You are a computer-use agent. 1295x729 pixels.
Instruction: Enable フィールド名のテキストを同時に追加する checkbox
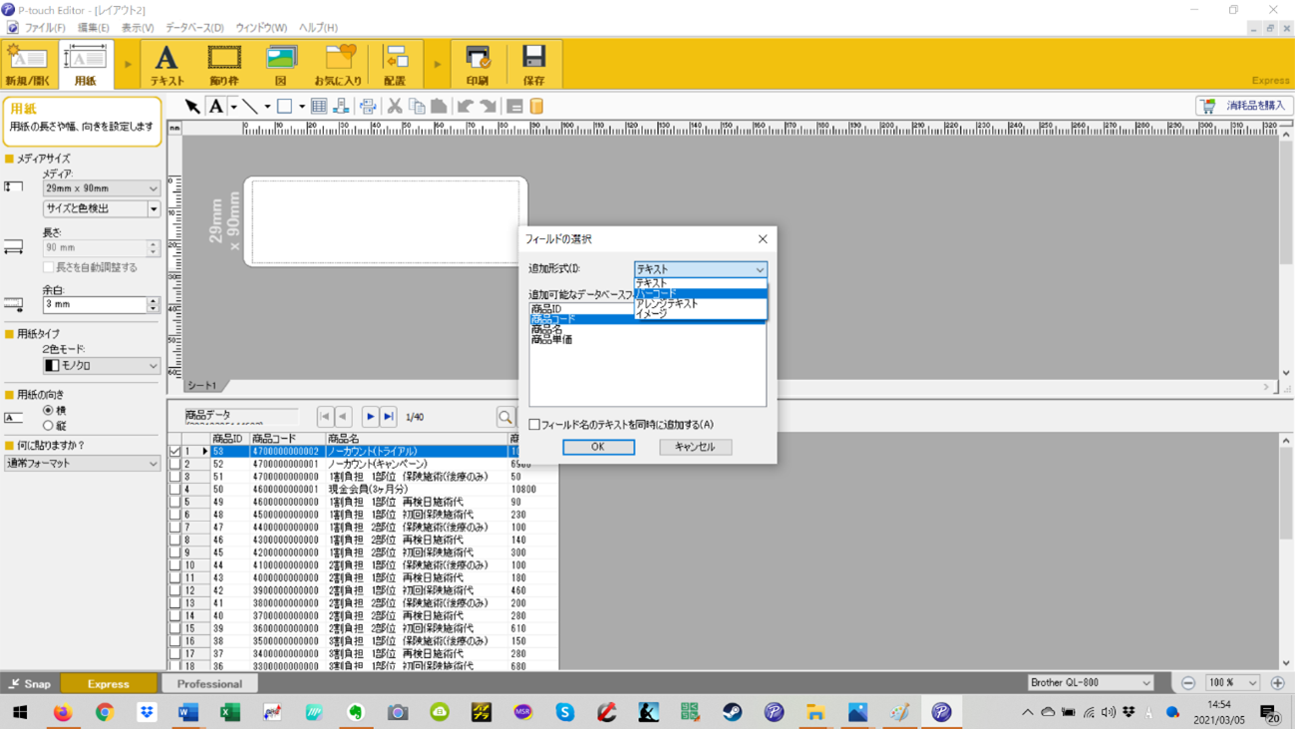click(534, 425)
